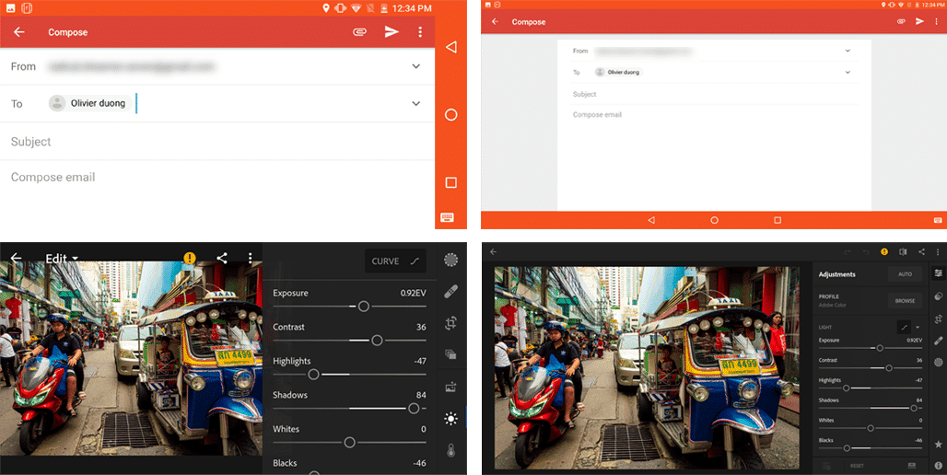Send the email in tablet-layout Compose screen

(x=919, y=22)
